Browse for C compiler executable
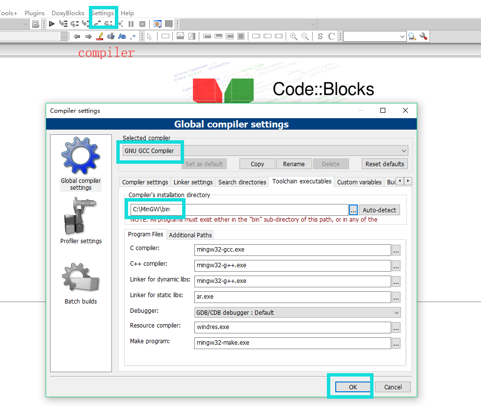Viewport: 481px width, 406px height. pyautogui.click(x=396, y=250)
